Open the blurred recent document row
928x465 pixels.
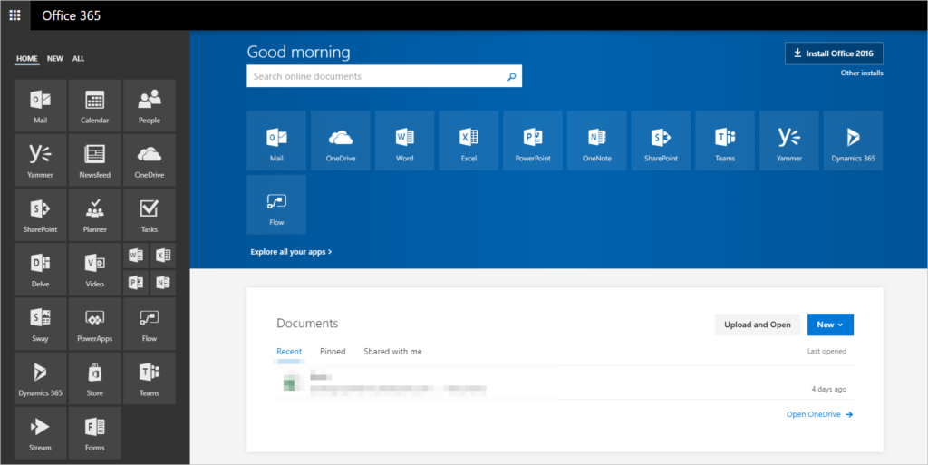tap(565, 383)
